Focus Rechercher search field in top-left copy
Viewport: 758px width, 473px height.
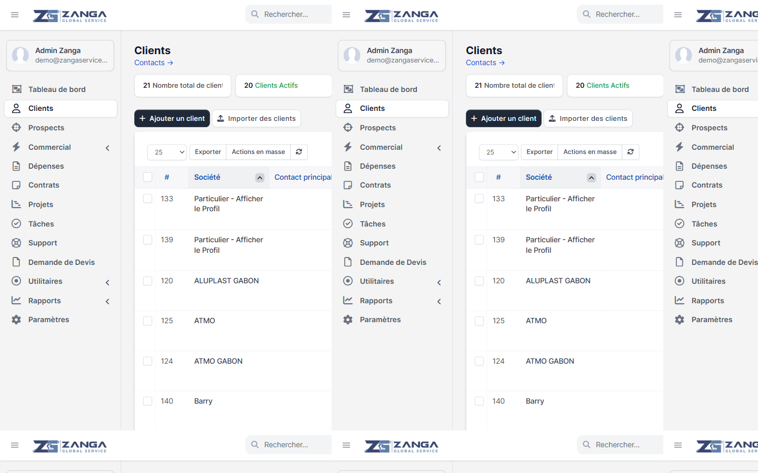coord(288,14)
